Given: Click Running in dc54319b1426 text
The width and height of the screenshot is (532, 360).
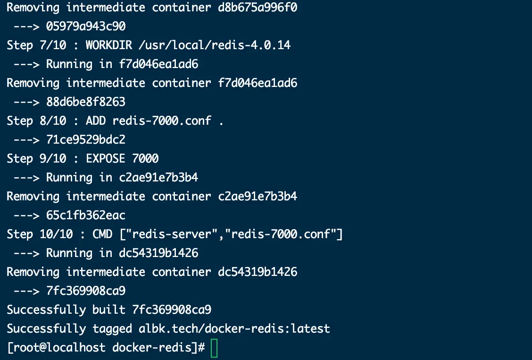Looking at the screenshot, I should 122,253.
